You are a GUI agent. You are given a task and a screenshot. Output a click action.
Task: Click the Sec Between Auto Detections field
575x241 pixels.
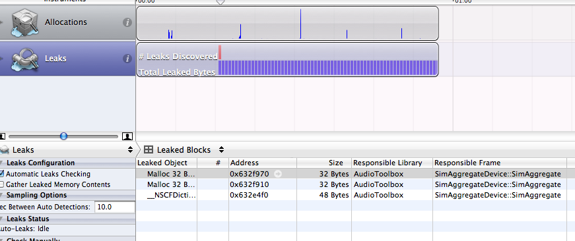(x=115, y=207)
